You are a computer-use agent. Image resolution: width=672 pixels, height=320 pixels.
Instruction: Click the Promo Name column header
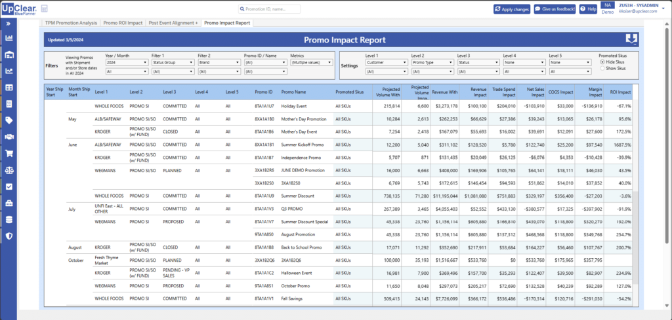tap(293, 92)
